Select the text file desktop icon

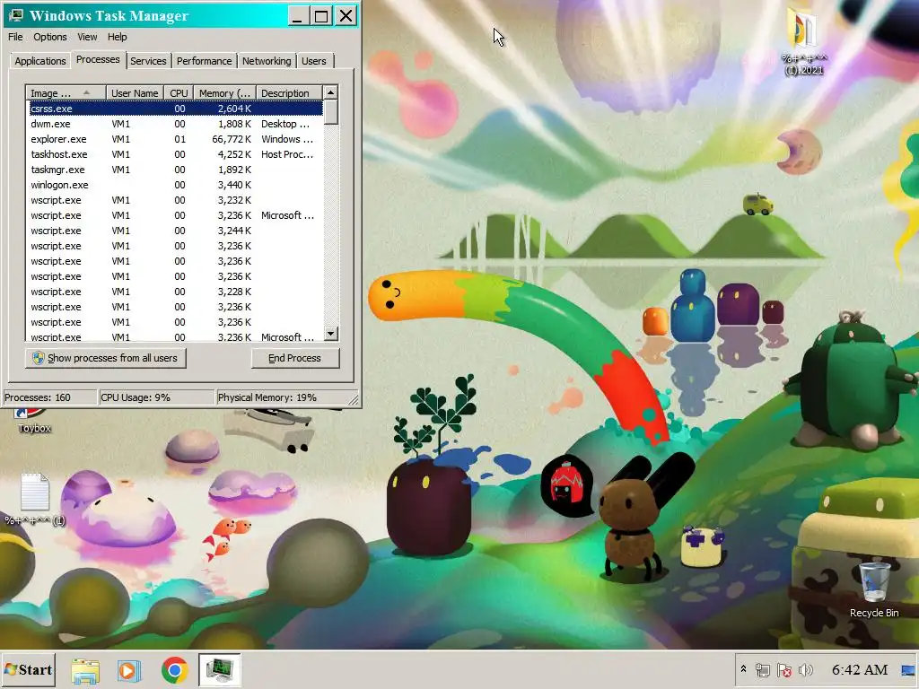(x=35, y=499)
